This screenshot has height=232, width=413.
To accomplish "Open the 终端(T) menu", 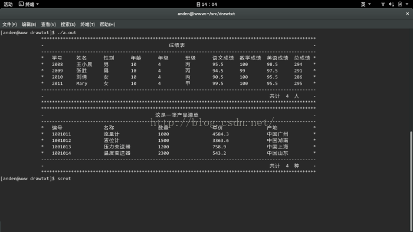I will point(87,24).
